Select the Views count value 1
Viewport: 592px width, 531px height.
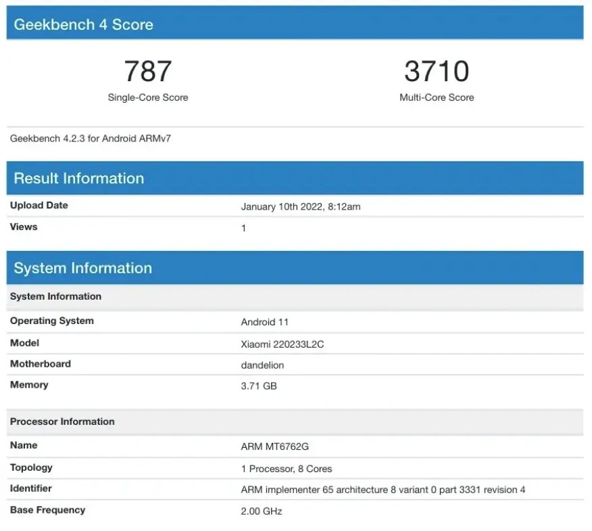(x=243, y=228)
